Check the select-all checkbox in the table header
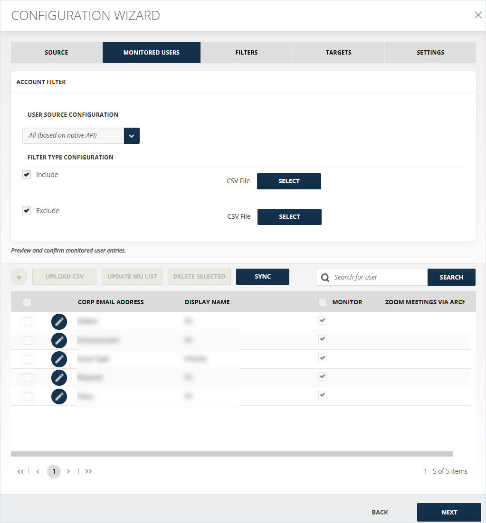 coord(27,302)
